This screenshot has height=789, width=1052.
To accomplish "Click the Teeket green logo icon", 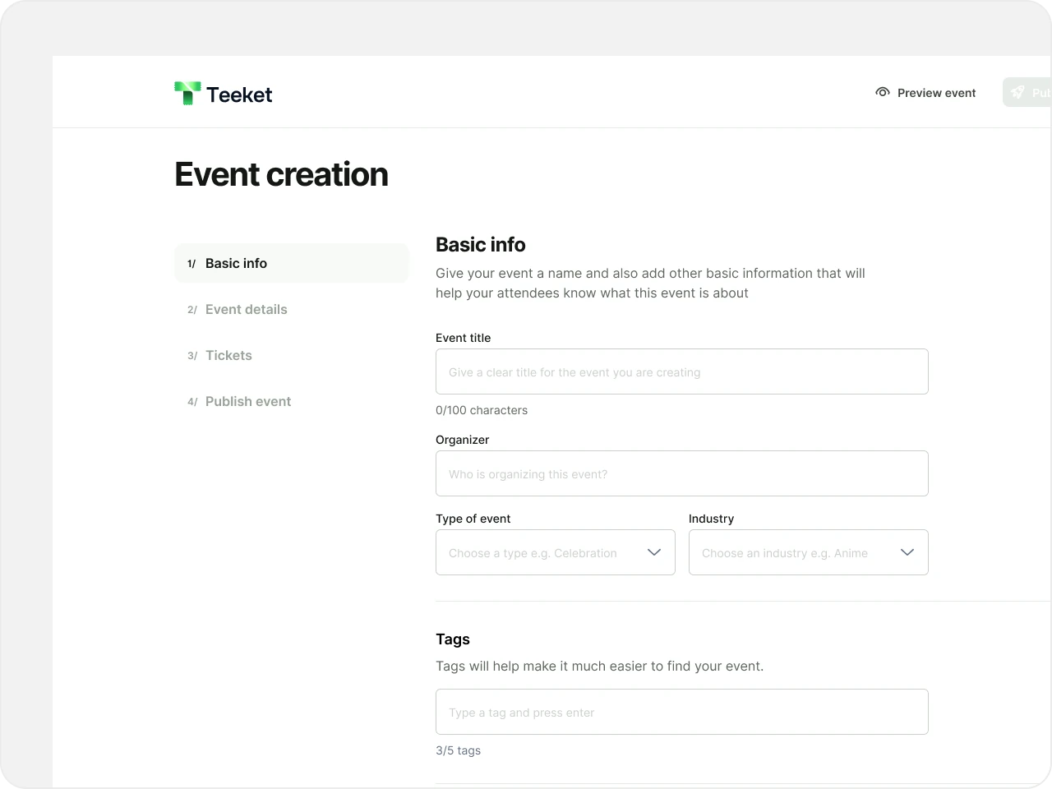I will coord(187,93).
